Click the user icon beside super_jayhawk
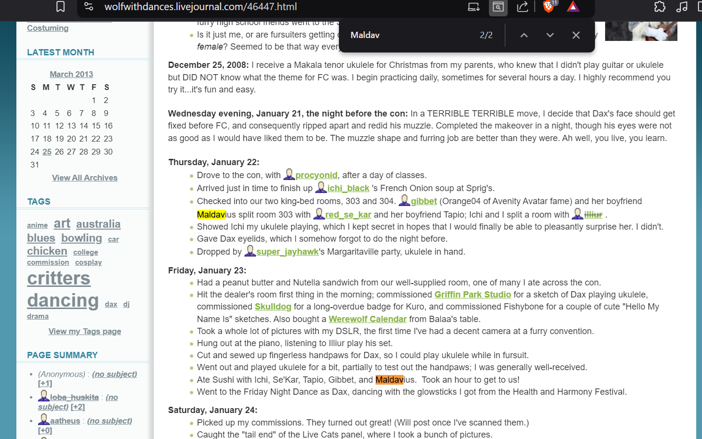 tap(250, 251)
